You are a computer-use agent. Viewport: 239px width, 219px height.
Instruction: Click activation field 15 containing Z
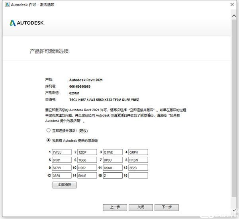[113, 176]
